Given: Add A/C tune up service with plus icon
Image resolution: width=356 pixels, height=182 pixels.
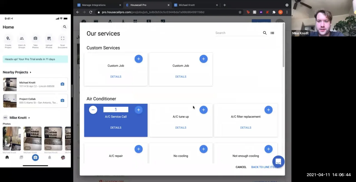Looking at the screenshot, I should [x=204, y=110].
